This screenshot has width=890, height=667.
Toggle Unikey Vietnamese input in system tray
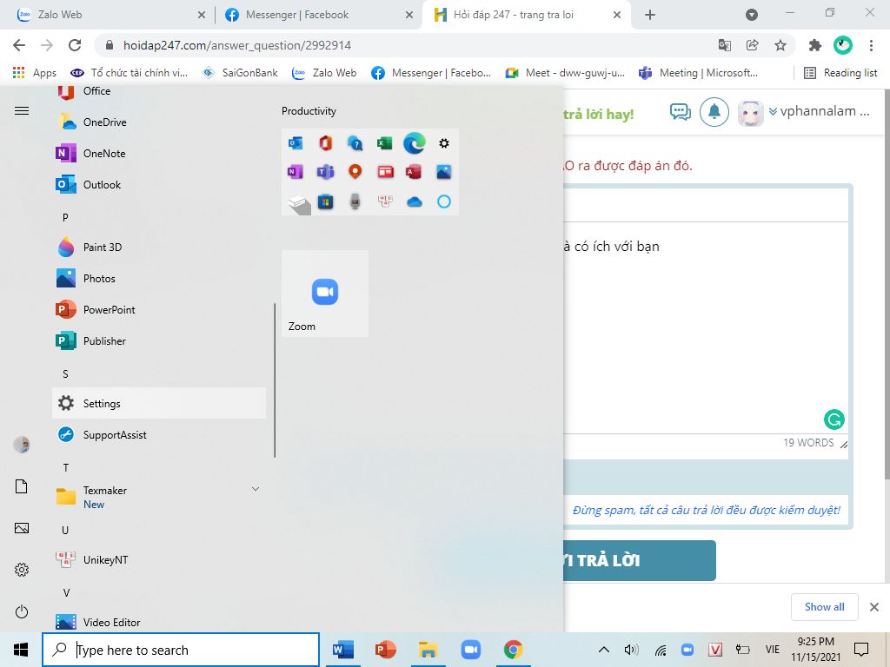coord(715,650)
